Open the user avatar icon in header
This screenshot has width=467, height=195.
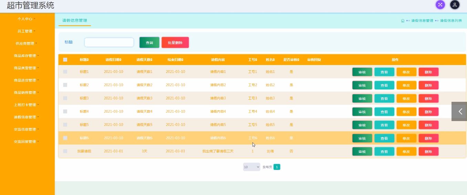(455, 4)
